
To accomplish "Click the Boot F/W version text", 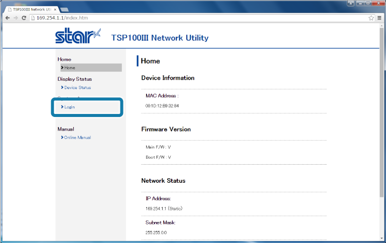I will [x=158, y=157].
